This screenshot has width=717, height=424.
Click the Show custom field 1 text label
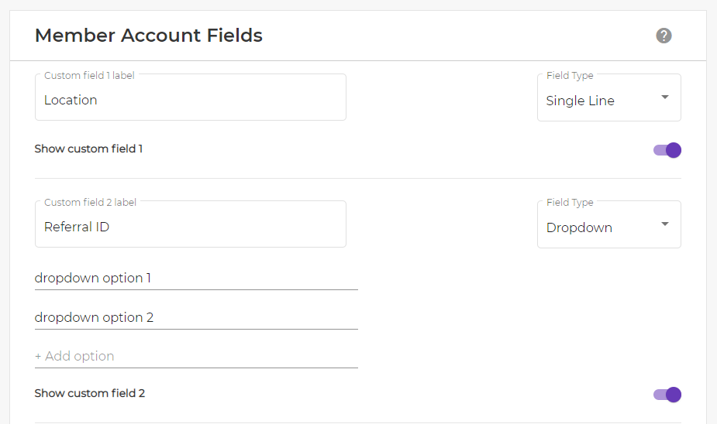(88, 149)
